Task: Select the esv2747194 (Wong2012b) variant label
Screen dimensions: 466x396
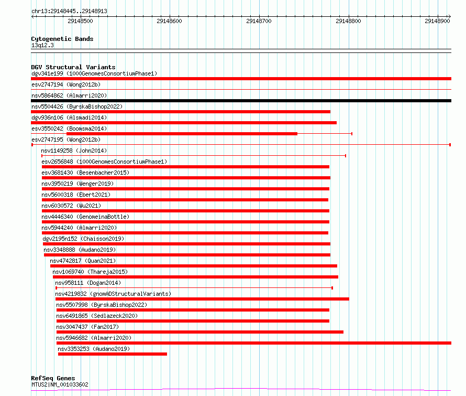Action: (x=66, y=84)
